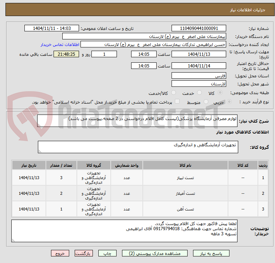The width and height of the screenshot is (275, 263).
Task: Click the نام کالا column header
Action: coord(185,165)
